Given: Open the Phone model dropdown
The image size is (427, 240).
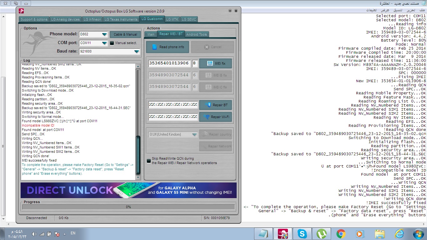Looking at the screenshot, I should (104, 34).
